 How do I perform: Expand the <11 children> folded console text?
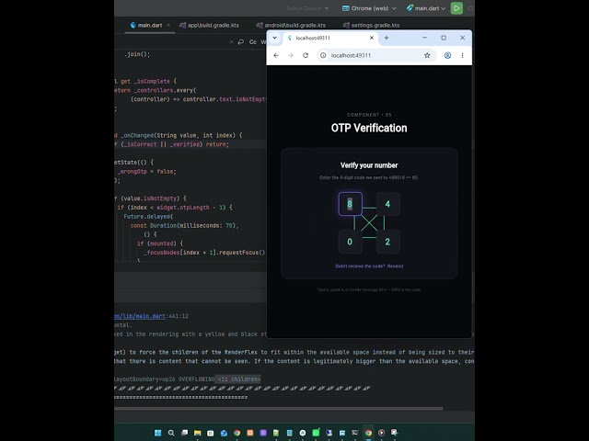coord(238,379)
